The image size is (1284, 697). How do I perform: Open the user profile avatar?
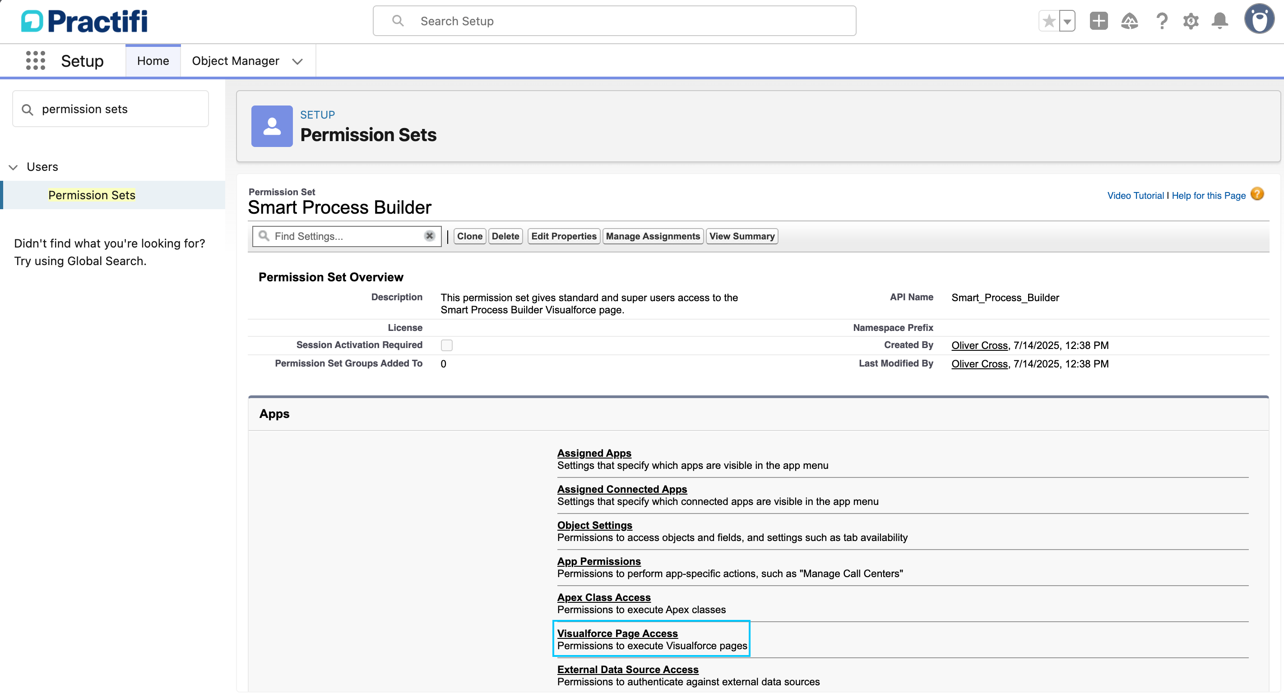tap(1259, 19)
